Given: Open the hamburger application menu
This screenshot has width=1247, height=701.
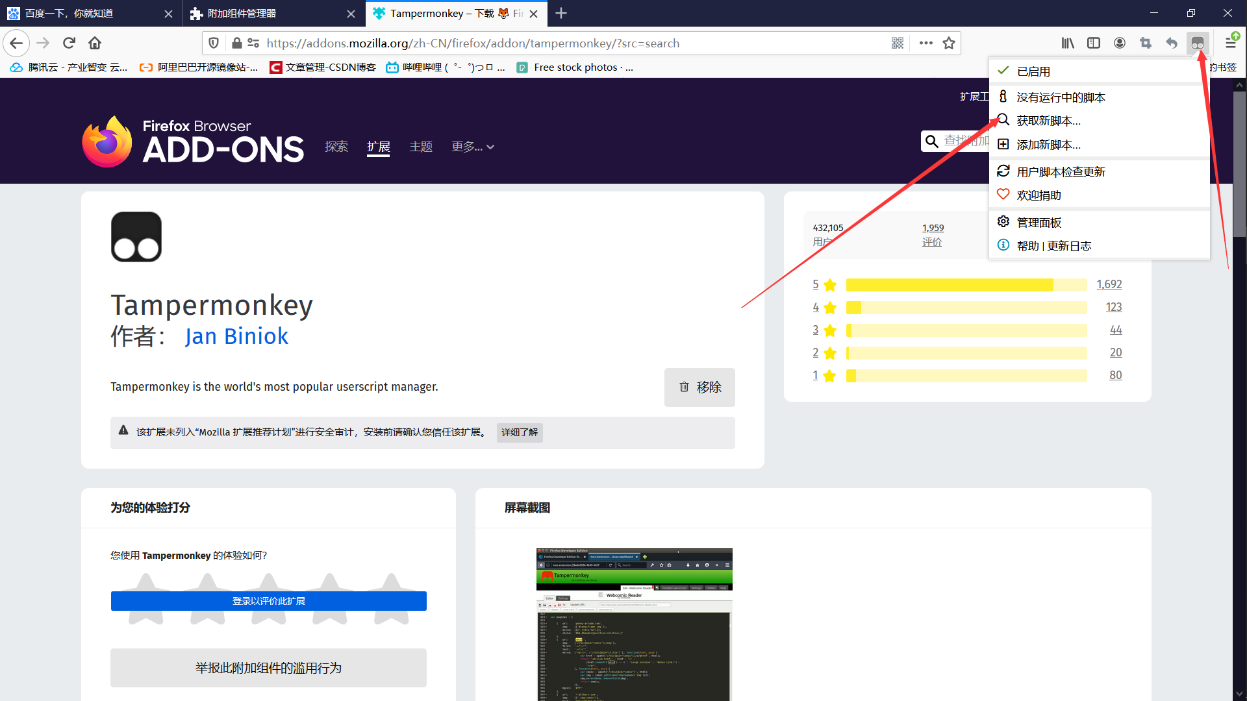Looking at the screenshot, I should click(x=1231, y=43).
